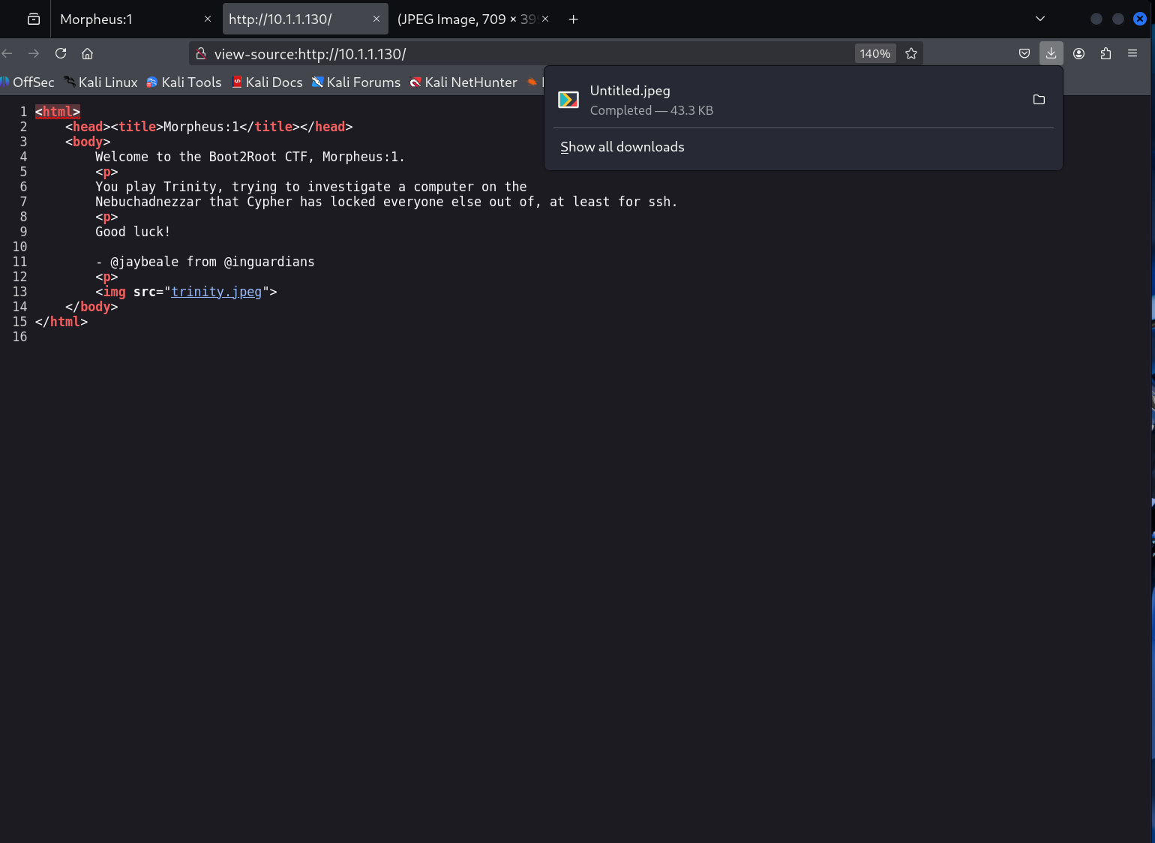Click the view-source URL address field
This screenshot has height=843, width=1155.
525,54
